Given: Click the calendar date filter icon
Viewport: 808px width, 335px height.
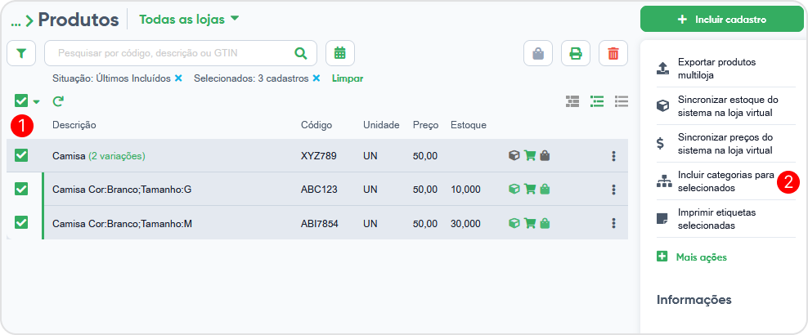Looking at the screenshot, I should [340, 54].
